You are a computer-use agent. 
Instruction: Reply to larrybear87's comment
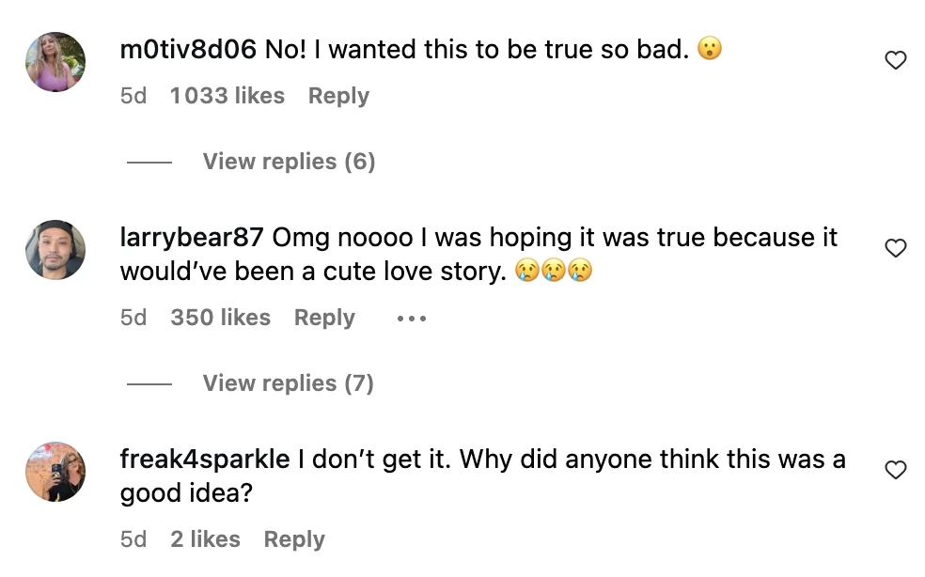click(x=324, y=318)
